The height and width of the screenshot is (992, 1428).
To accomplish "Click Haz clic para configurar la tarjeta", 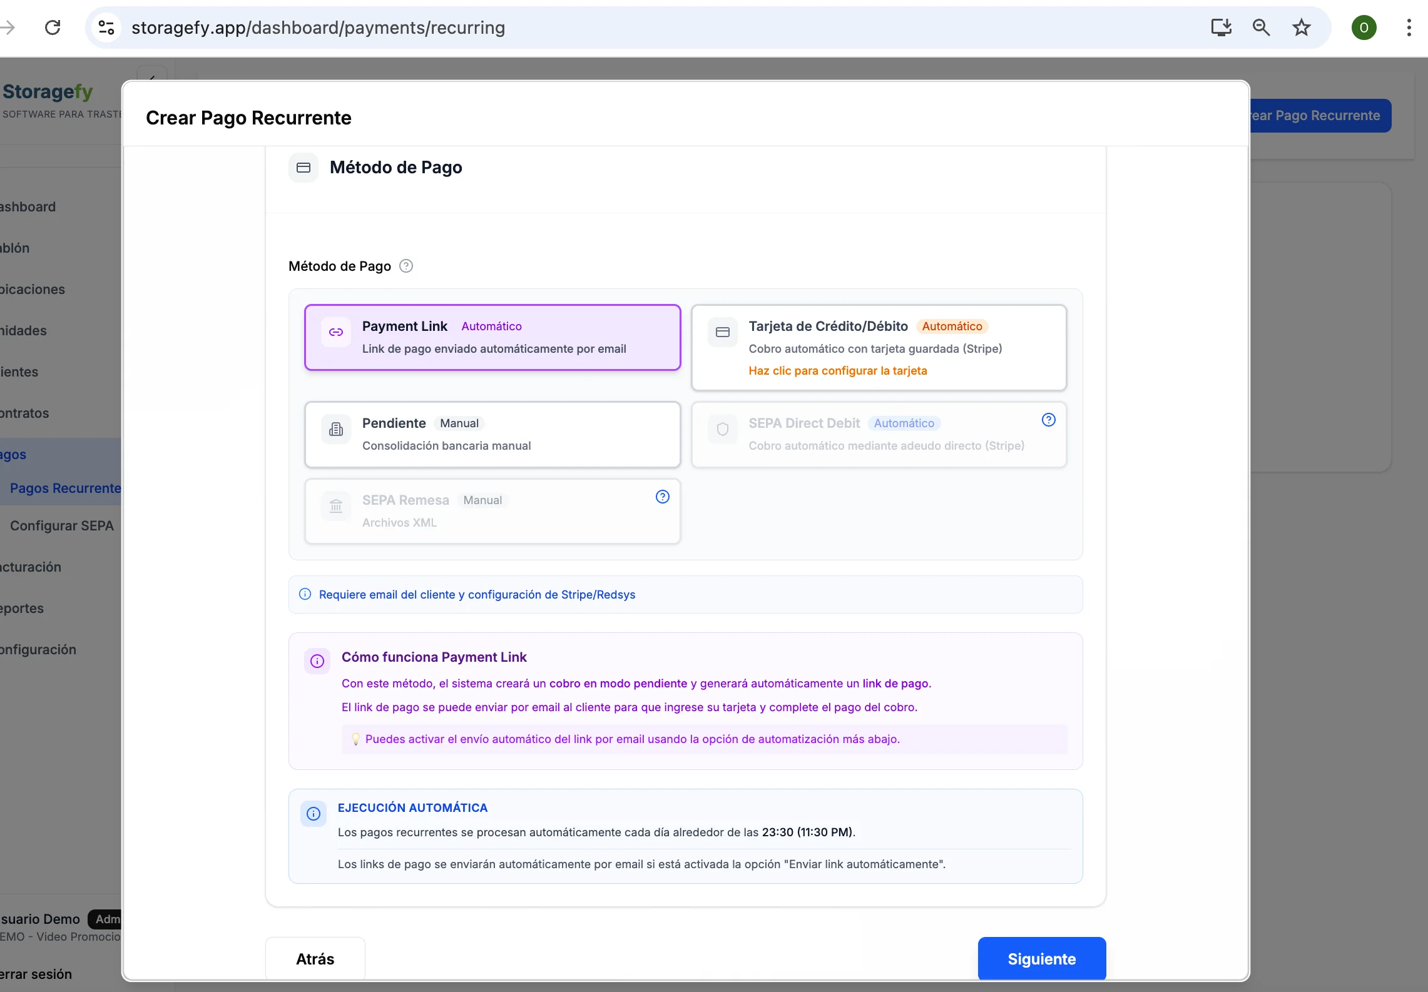I will [837, 371].
